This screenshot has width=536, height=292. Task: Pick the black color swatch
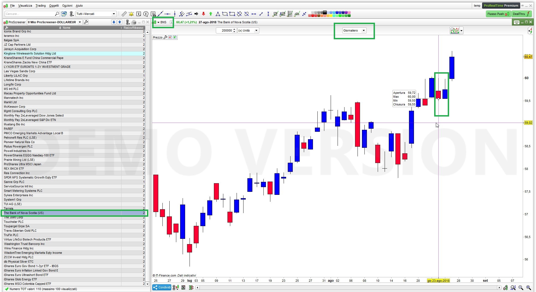pyautogui.click(x=325, y=12)
